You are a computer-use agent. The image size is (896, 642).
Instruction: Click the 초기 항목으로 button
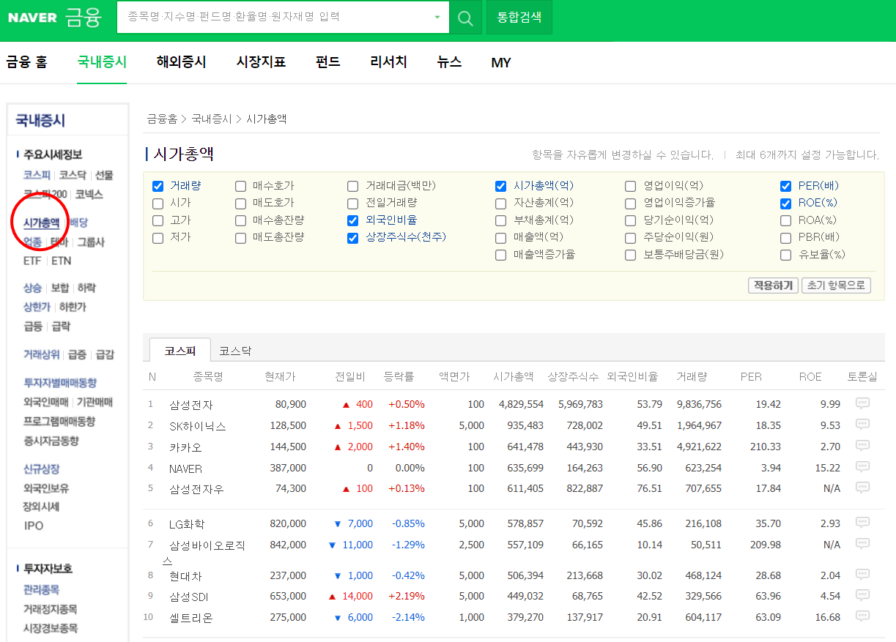point(836,285)
